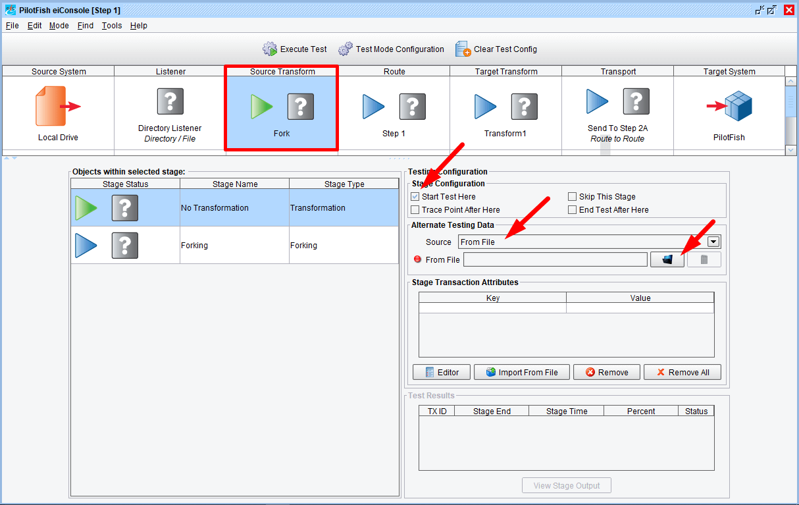The width and height of the screenshot is (799, 505).
Task: Click the Value column header in attributes table
Action: (x=640, y=298)
